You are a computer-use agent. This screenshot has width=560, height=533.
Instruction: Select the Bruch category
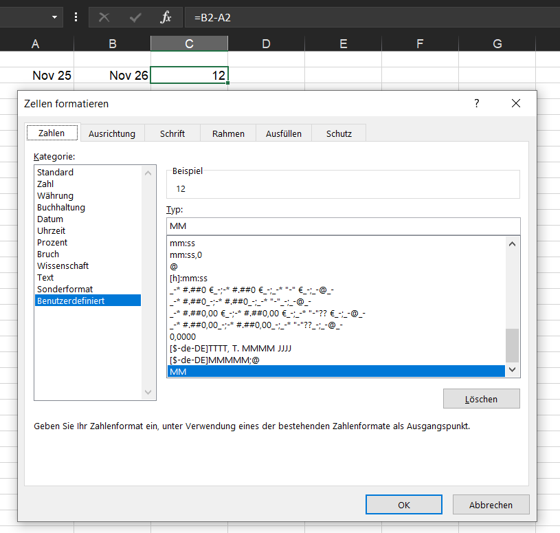(88, 254)
